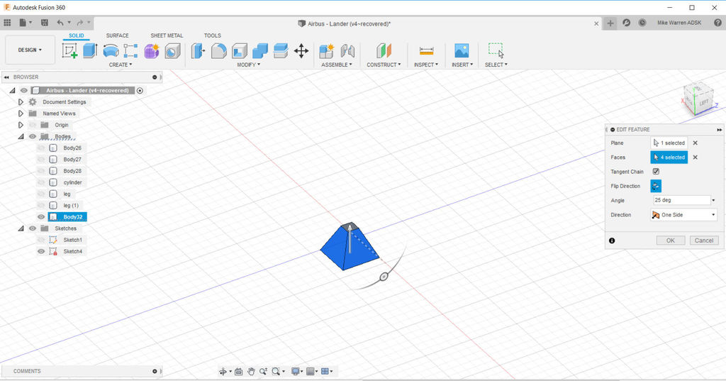Open the data panel grid icon
The height and width of the screenshot is (381, 726).
[x=7, y=22]
